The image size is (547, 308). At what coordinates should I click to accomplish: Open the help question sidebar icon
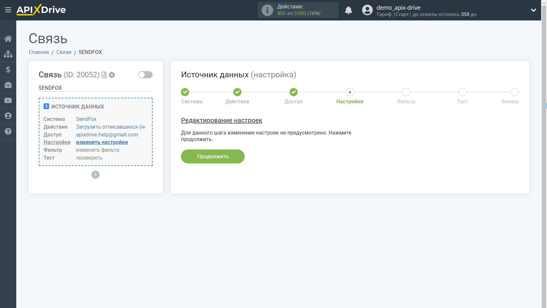click(8, 131)
